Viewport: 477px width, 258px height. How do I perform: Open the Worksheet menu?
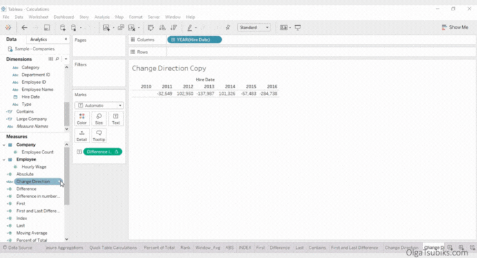click(38, 17)
